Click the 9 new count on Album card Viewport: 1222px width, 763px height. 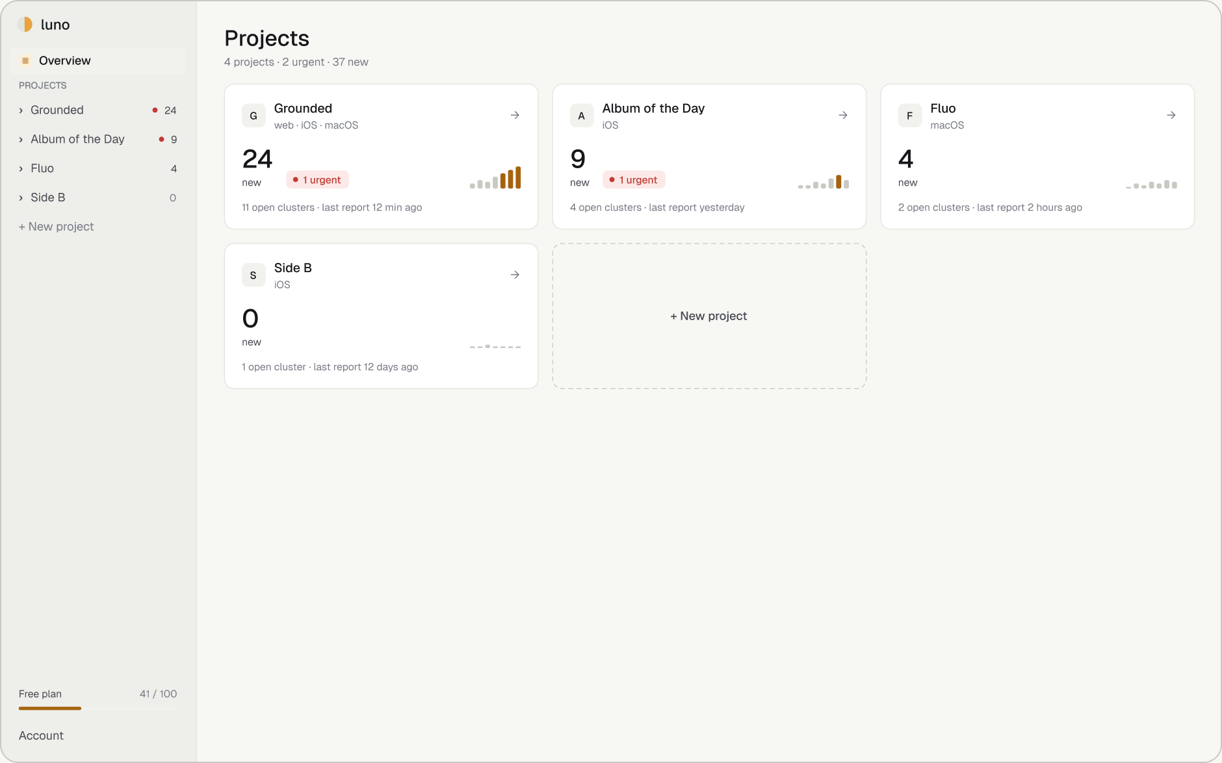[x=579, y=166]
